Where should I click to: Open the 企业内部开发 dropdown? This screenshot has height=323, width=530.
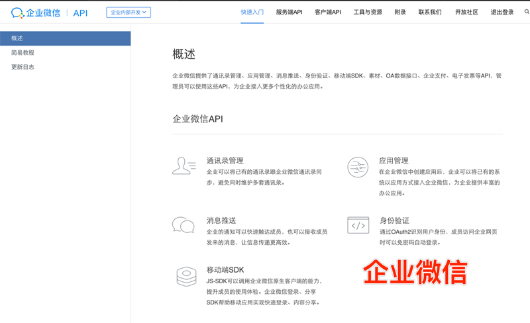click(129, 12)
